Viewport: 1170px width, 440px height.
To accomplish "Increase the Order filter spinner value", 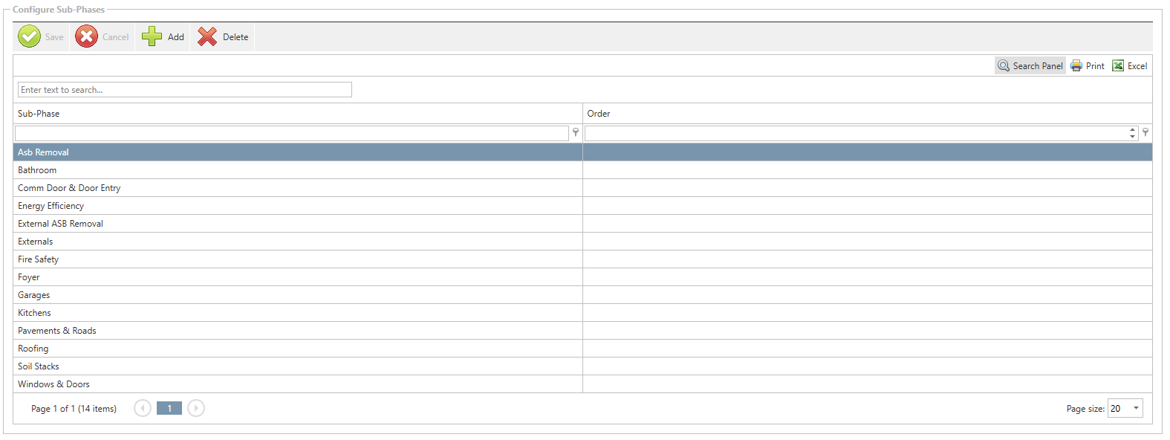I will [1132, 130].
